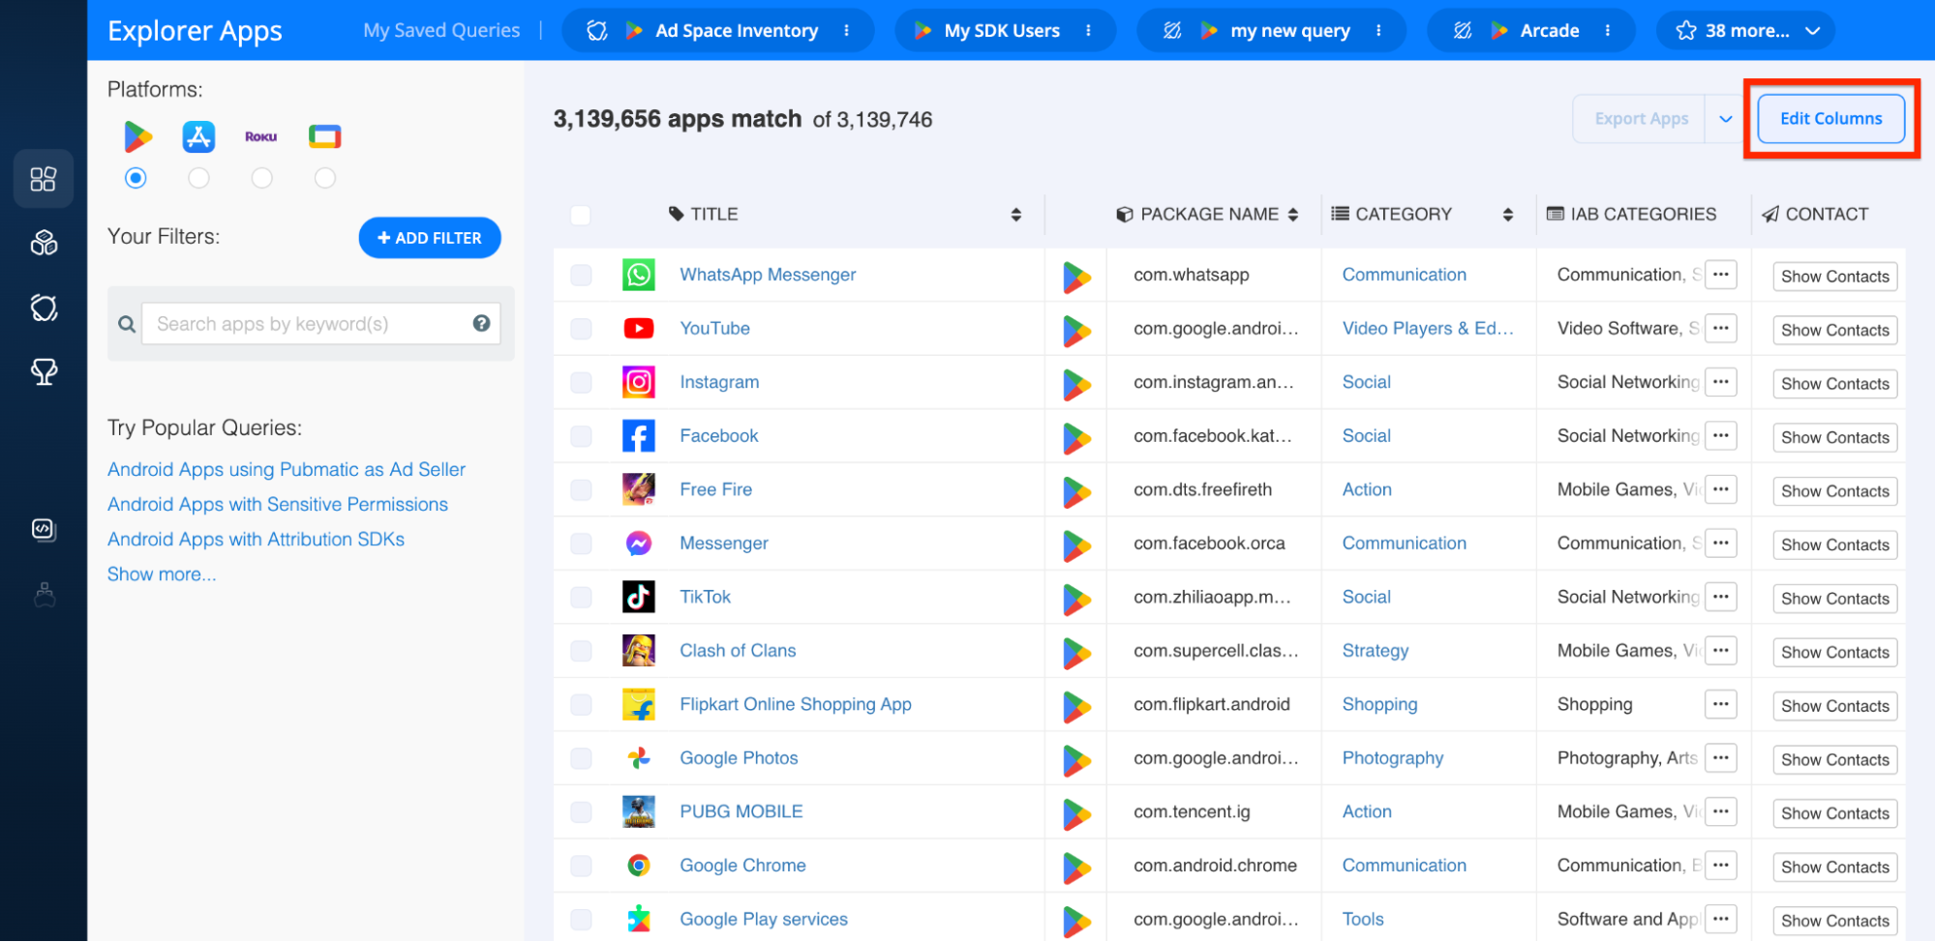Open Android Apps with Sensitive Permissions query

(x=278, y=504)
